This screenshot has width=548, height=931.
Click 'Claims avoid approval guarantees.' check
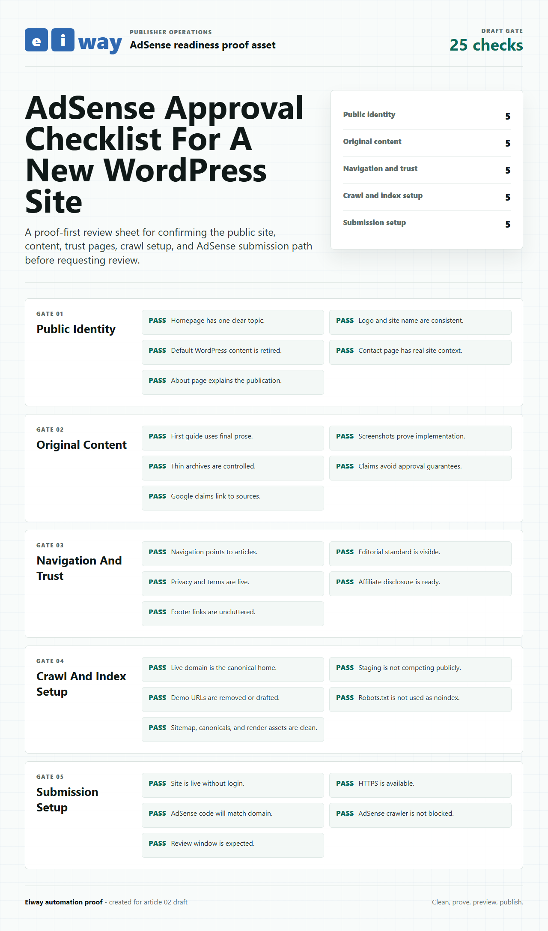[420, 468]
